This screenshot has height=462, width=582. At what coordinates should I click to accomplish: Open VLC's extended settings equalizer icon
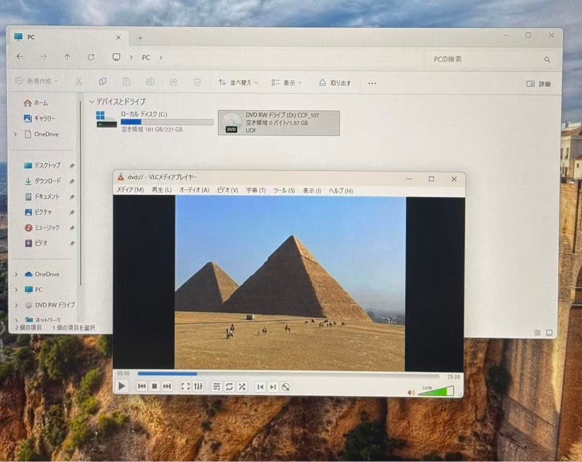(x=198, y=386)
